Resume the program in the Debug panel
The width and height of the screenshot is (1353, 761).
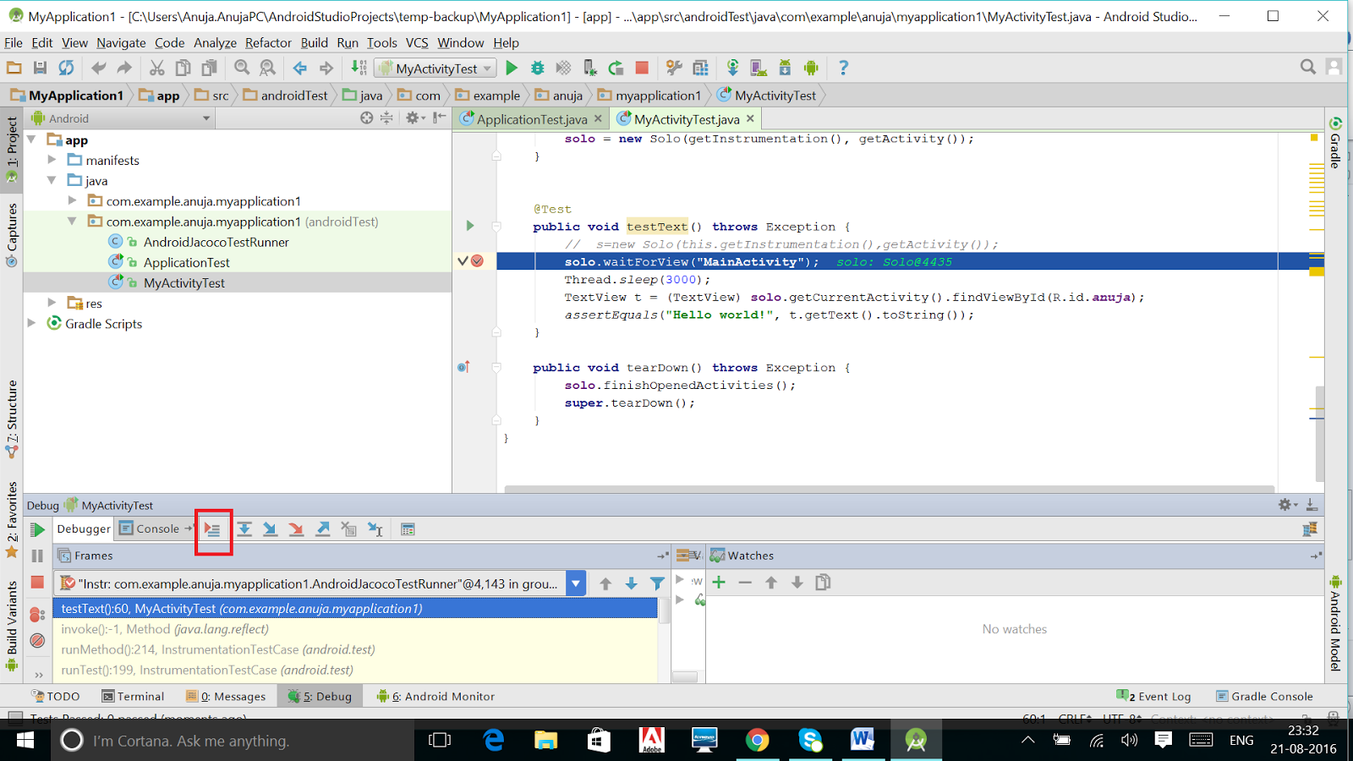[37, 529]
